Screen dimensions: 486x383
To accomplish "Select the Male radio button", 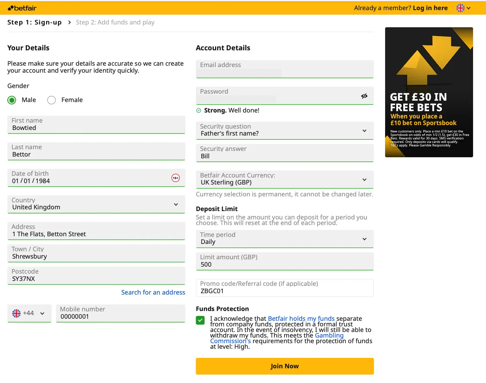I will [12, 100].
